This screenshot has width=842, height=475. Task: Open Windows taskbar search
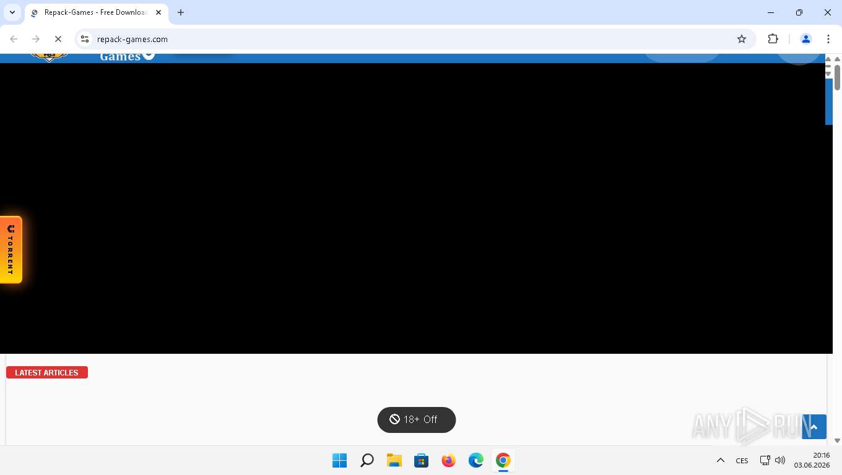pos(367,461)
